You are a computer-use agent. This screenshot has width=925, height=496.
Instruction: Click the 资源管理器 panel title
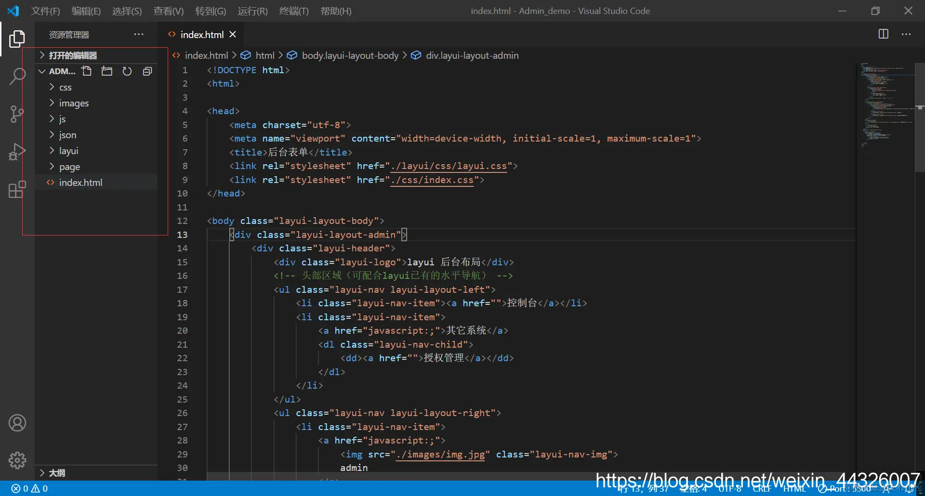click(x=69, y=35)
